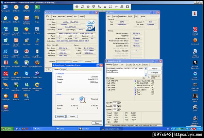Click Disable in Local Area Connection Status

72,117
